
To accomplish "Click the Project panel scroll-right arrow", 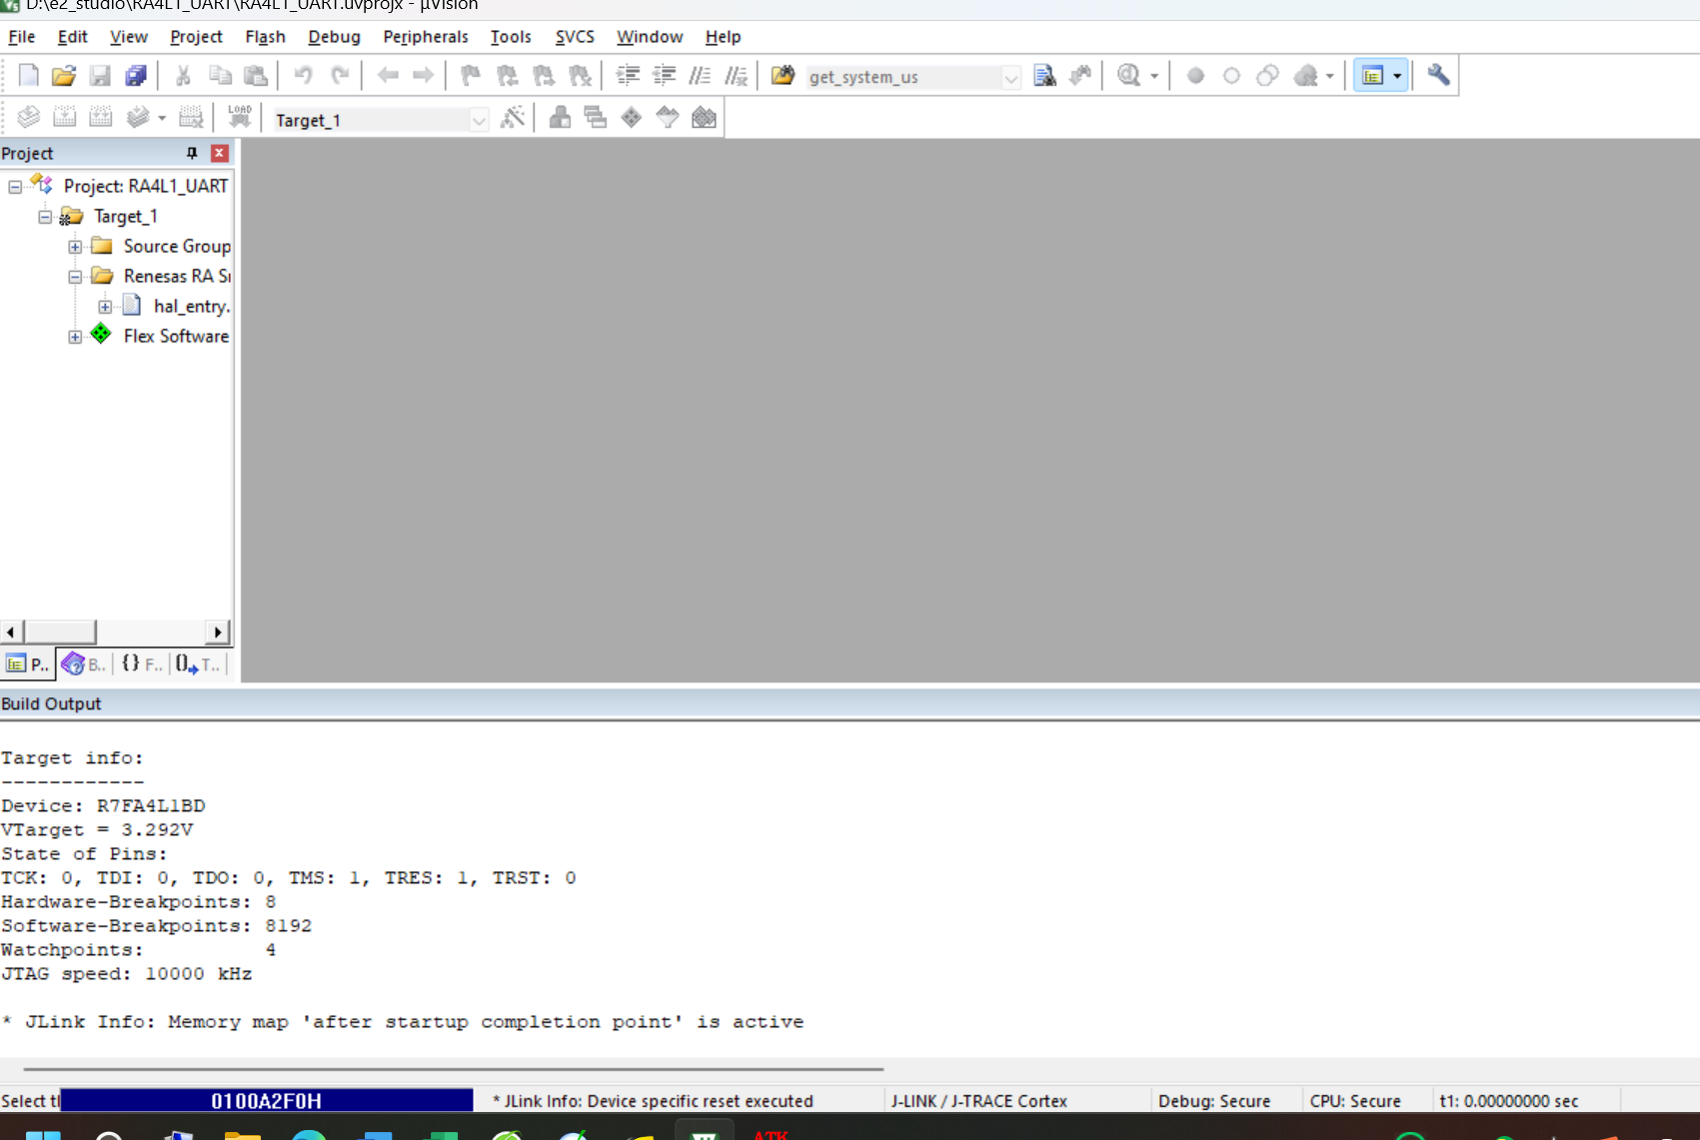I will pyautogui.click(x=218, y=631).
